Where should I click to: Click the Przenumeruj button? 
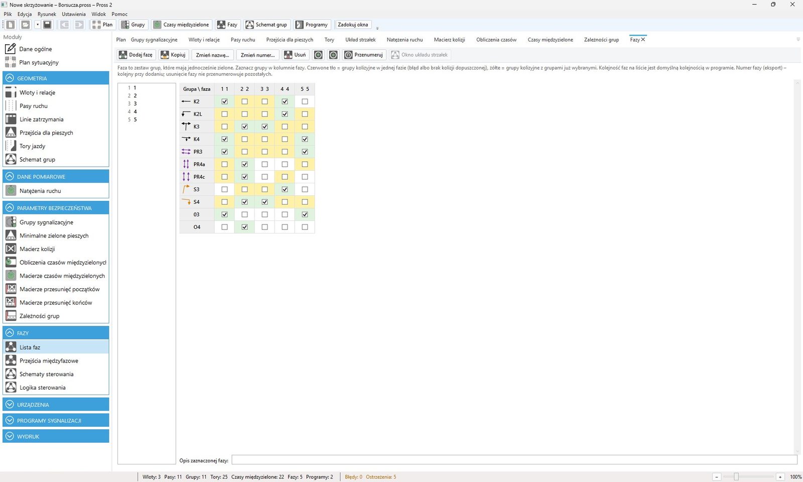click(364, 55)
